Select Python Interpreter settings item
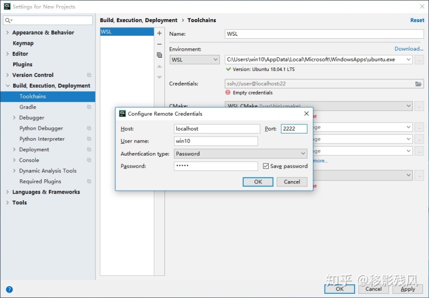This screenshot has width=429, height=298. coord(42,139)
